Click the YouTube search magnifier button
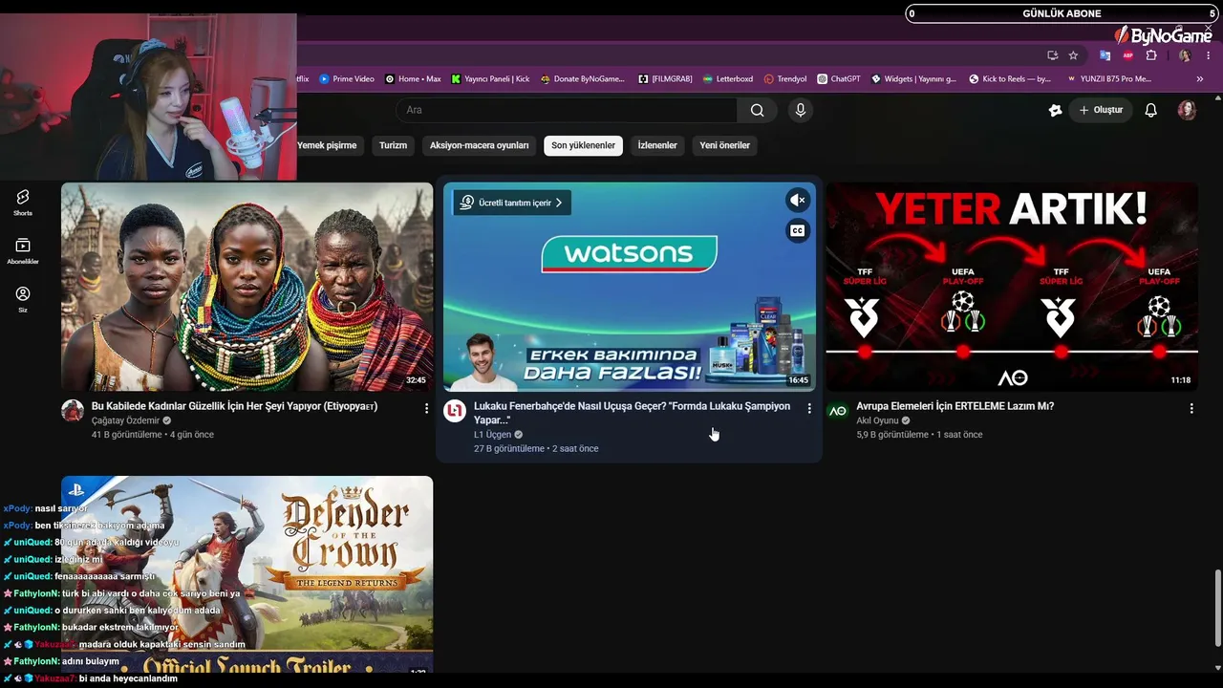Screen dimensions: 1223x688 point(757,110)
